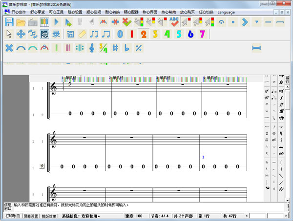Viewport: 293px width, 221px height.
Task: Open the 精心配器 menu
Action: (131, 12)
